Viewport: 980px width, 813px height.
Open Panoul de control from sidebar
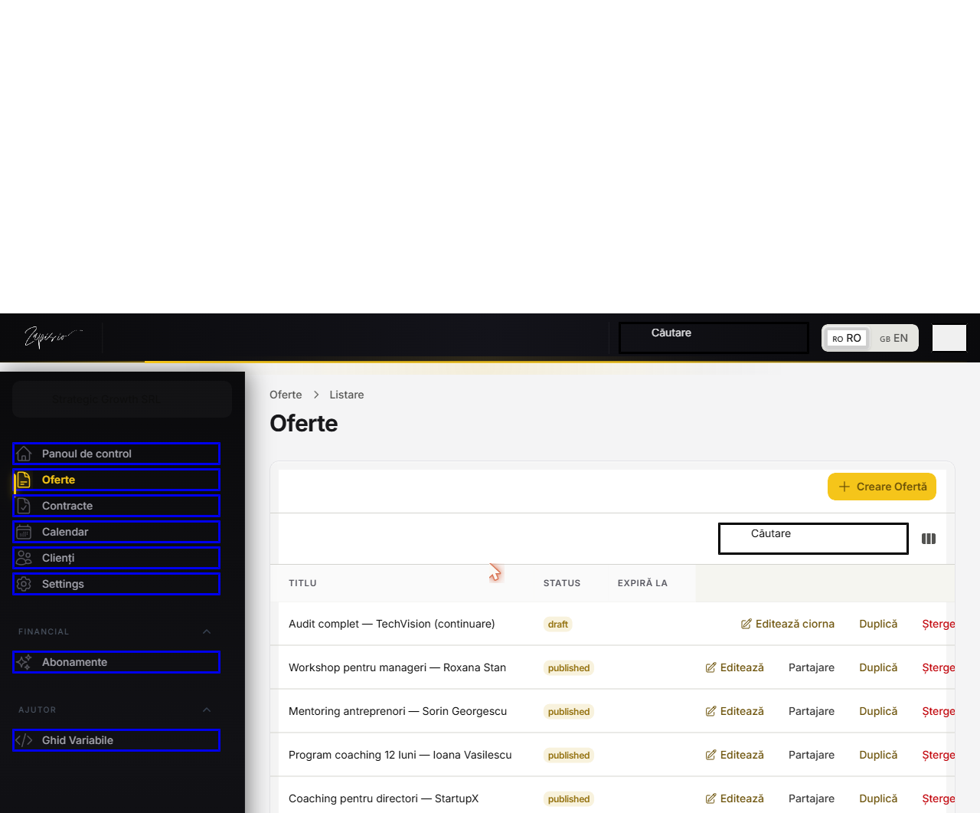[116, 454]
